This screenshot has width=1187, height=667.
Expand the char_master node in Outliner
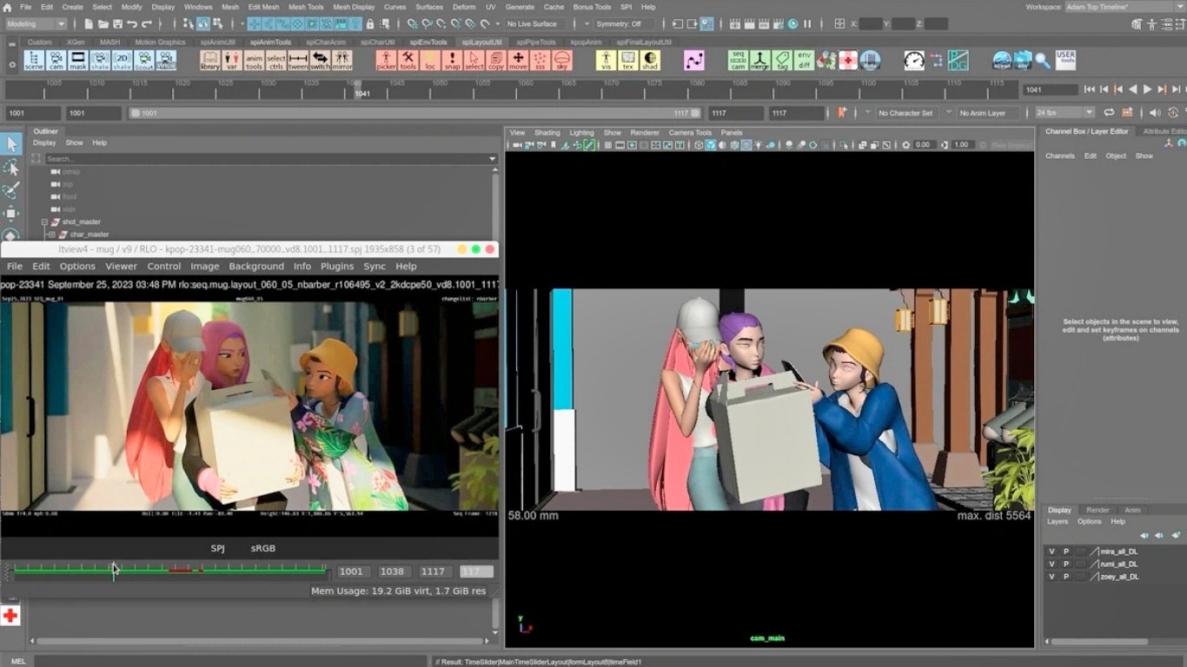[x=52, y=234]
